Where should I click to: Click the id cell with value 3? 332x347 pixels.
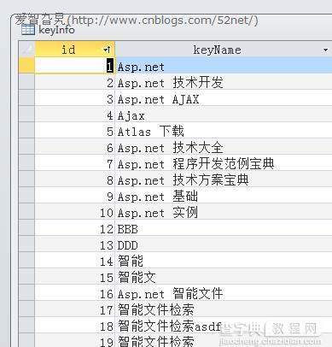point(75,98)
